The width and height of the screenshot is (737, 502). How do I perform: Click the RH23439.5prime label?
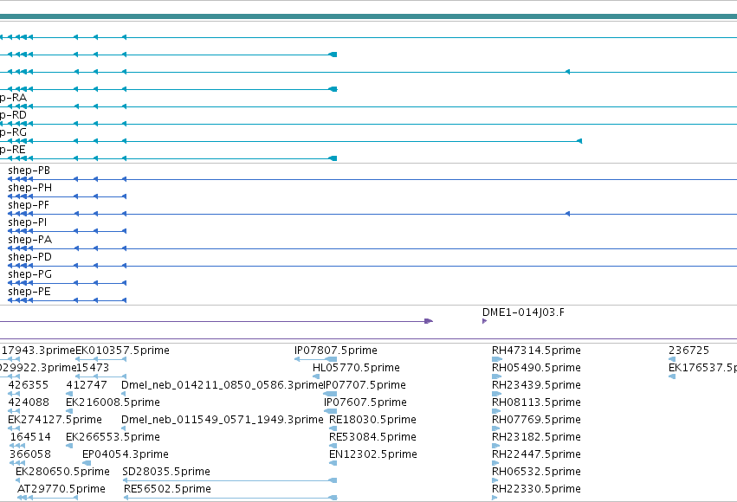(x=536, y=385)
